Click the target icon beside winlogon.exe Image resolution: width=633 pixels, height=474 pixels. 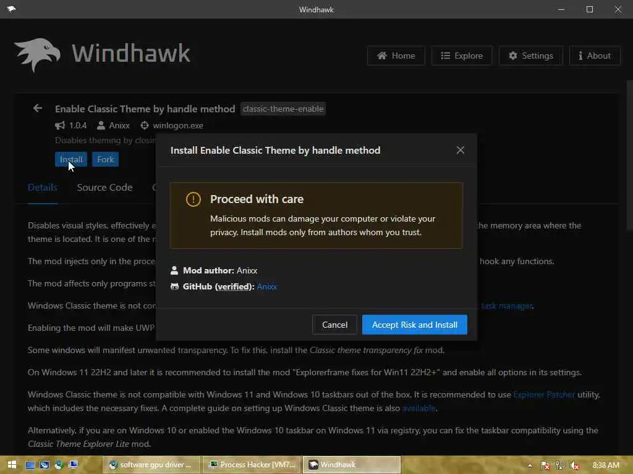point(145,125)
